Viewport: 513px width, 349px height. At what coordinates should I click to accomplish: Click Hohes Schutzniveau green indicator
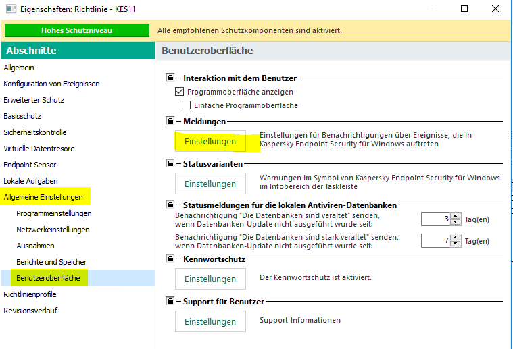[77, 30]
